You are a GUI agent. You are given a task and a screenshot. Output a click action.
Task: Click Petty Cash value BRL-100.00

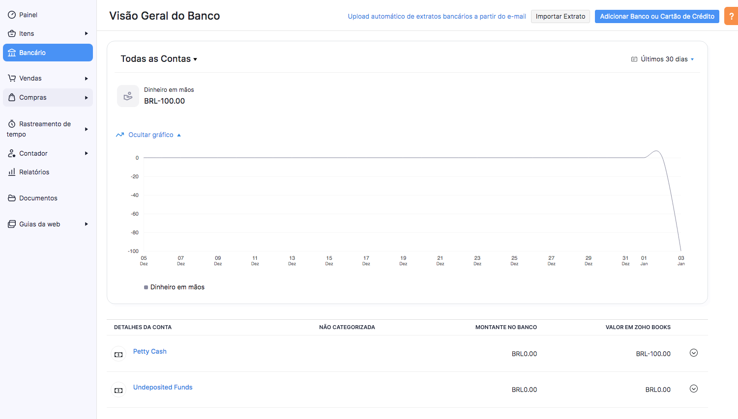click(653, 354)
